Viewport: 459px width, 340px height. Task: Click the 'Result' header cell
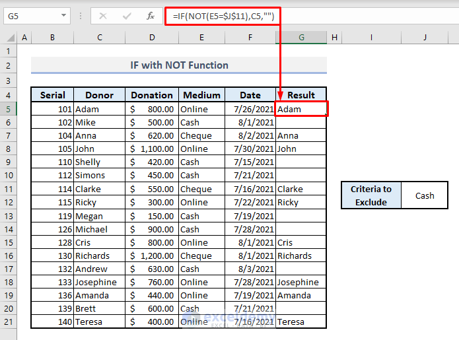click(x=301, y=95)
